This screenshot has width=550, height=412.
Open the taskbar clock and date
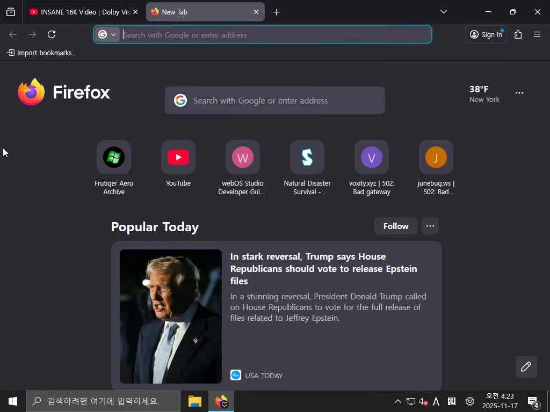500,401
